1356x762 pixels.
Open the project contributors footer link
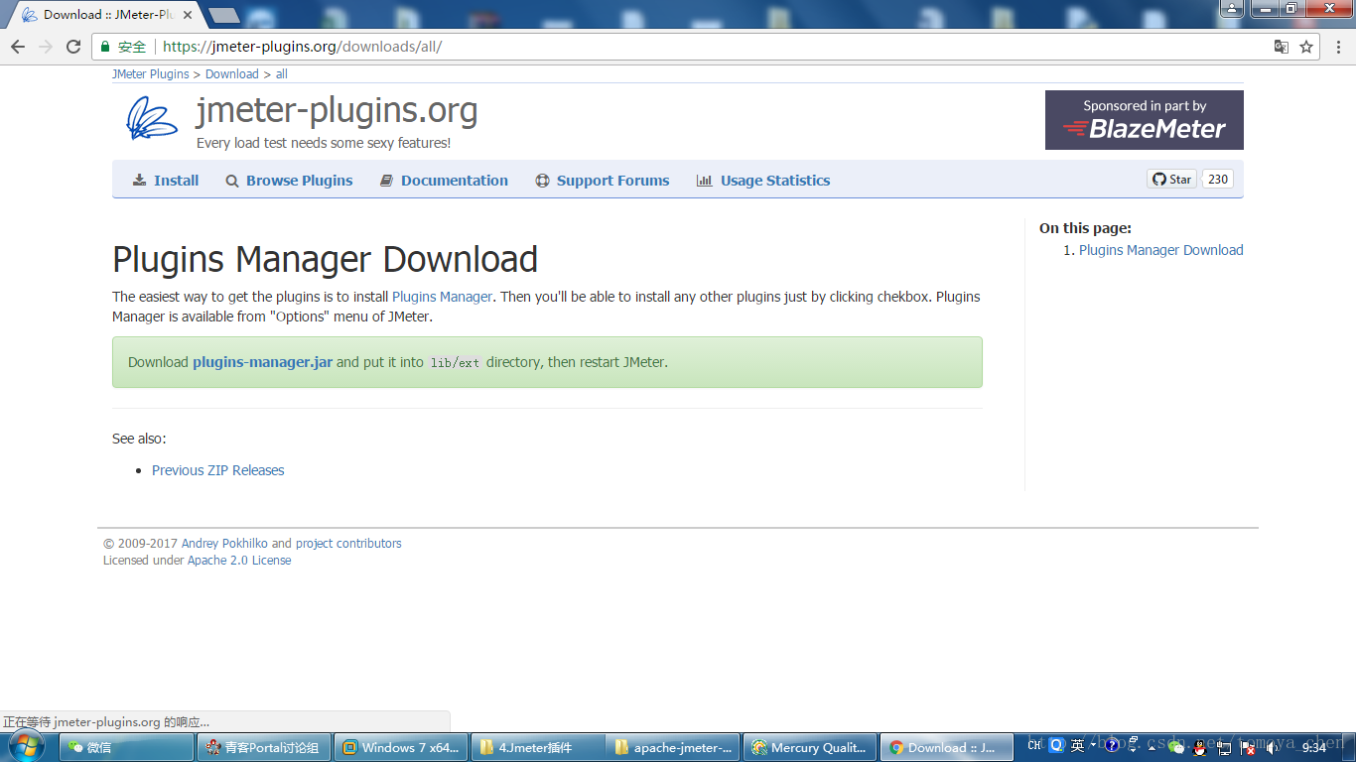tap(348, 544)
